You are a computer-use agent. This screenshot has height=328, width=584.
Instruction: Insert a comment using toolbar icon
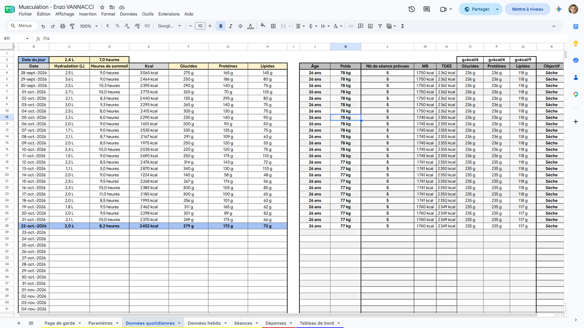coord(361,26)
